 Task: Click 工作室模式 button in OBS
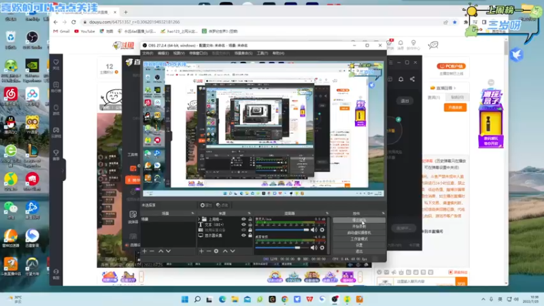coord(359,239)
